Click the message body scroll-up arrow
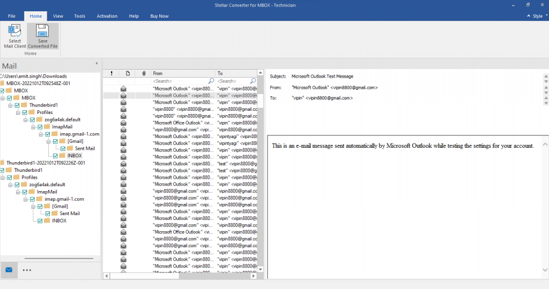This screenshot has width=549, height=289. point(545,144)
